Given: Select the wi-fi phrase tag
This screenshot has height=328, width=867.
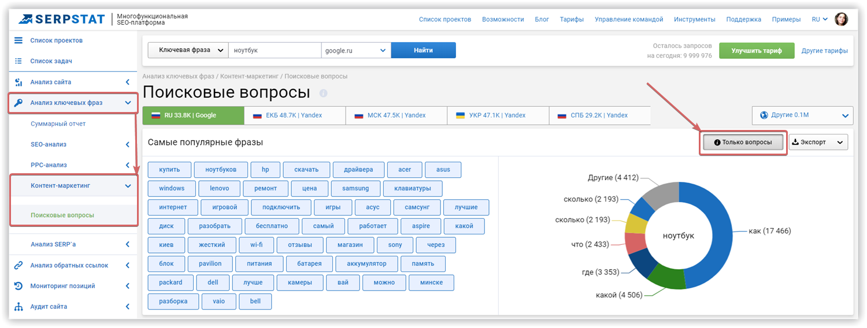Looking at the screenshot, I should [256, 245].
